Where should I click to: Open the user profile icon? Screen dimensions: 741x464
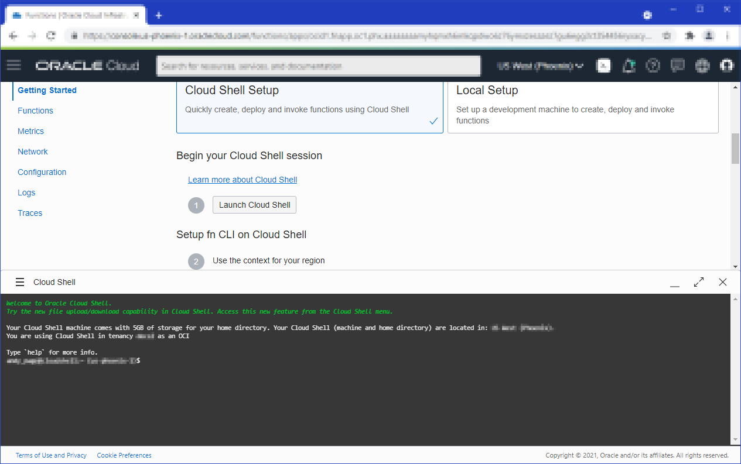click(x=726, y=66)
